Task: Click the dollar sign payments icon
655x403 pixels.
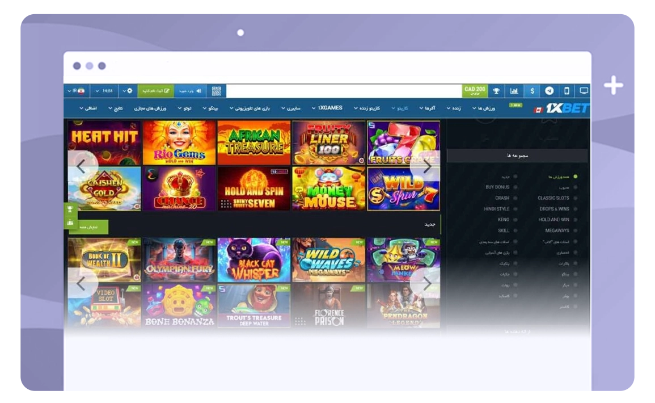Action: (532, 91)
